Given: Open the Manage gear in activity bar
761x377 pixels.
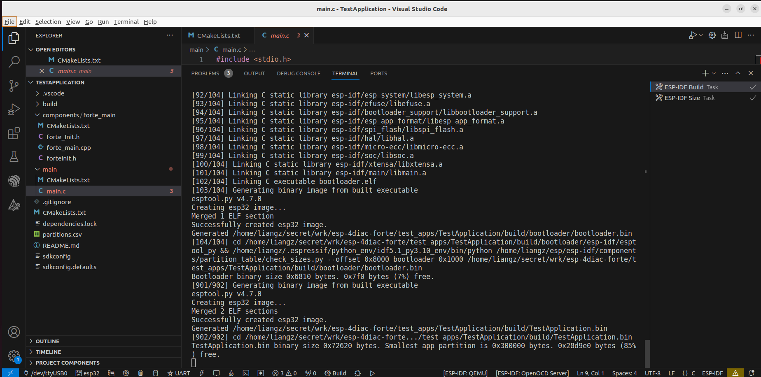Looking at the screenshot, I should (x=14, y=356).
